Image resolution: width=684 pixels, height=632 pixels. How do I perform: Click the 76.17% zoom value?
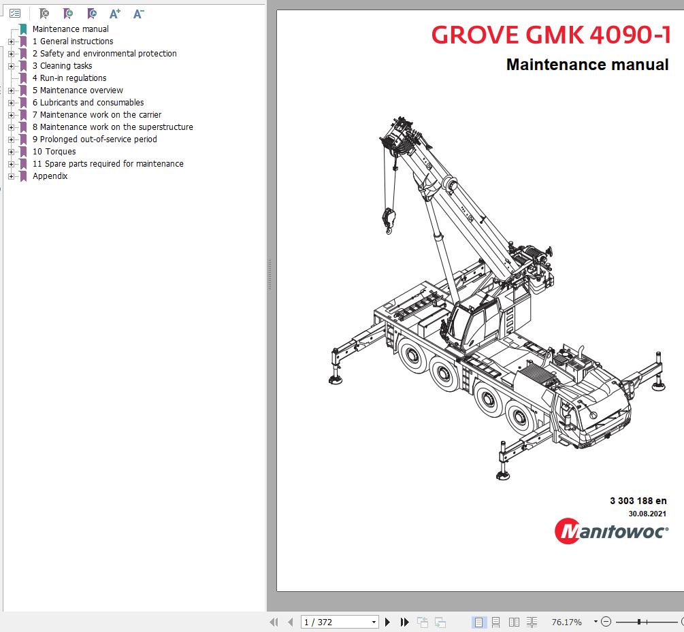[x=567, y=622]
